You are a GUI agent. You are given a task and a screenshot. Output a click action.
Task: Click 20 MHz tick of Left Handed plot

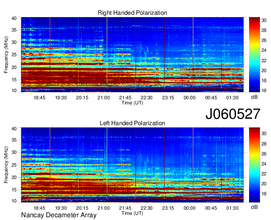coord(14,177)
